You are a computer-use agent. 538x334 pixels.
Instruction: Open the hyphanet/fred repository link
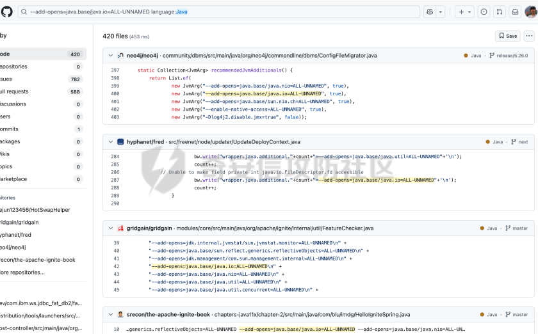145,142
